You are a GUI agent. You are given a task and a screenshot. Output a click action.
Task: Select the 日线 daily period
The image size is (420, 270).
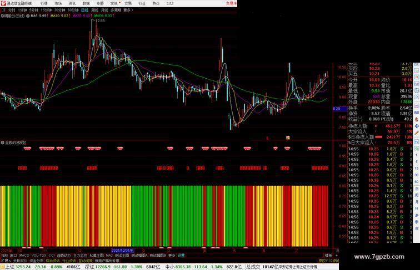coord(84,10)
